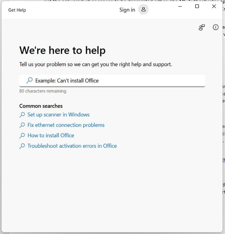Focus the 'Example: Can't install Office' search field
The image size is (225, 234).
(117, 81)
